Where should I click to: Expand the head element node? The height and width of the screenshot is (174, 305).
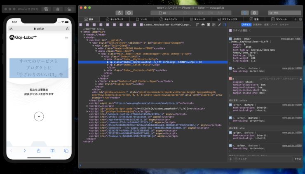84,35
